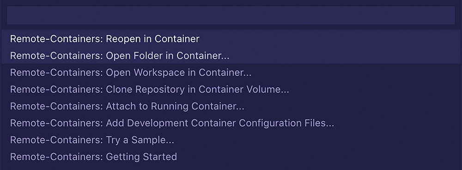This screenshot has width=462, height=170.
Task: Click the Try a Sample list item
Action: tap(231, 140)
